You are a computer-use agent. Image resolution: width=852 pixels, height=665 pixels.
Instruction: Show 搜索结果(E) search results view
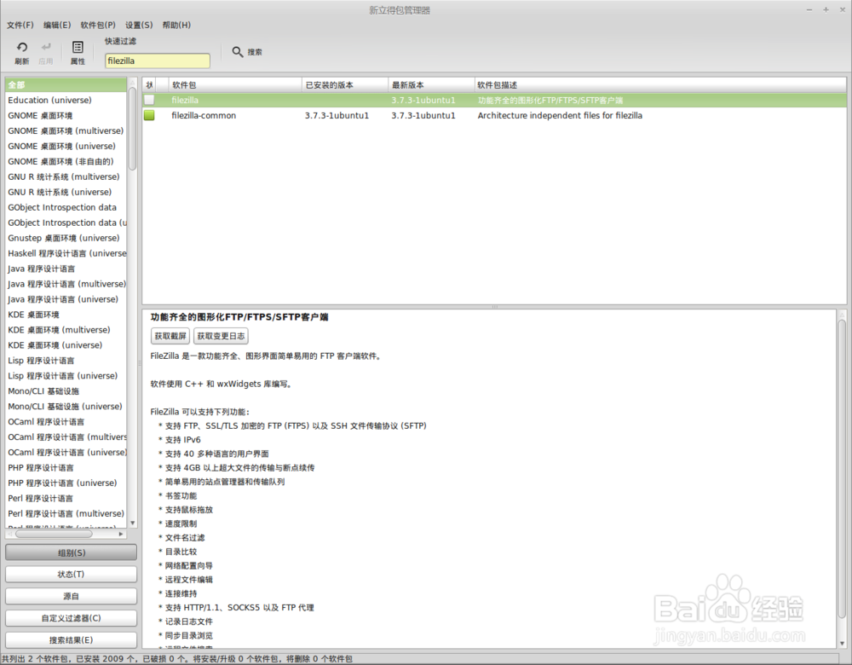click(x=71, y=639)
